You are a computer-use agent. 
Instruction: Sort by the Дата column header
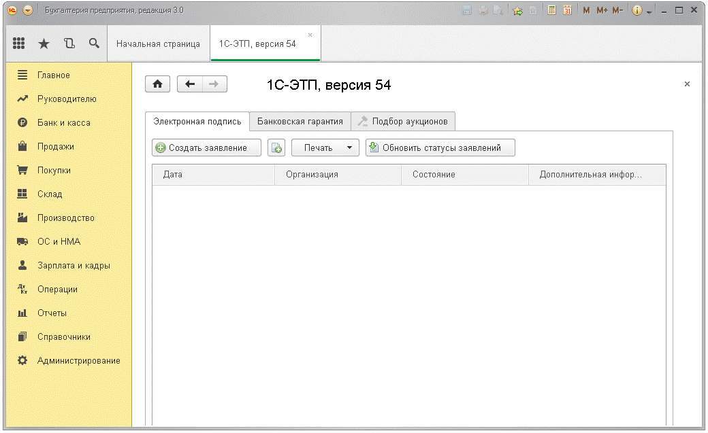pyautogui.click(x=214, y=175)
